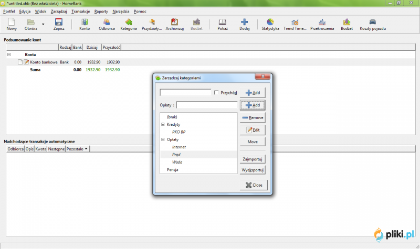The width and height of the screenshot is (420, 249).
Task: Collapse the Konta group in accounts summary
Action: pyautogui.click(x=9, y=55)
